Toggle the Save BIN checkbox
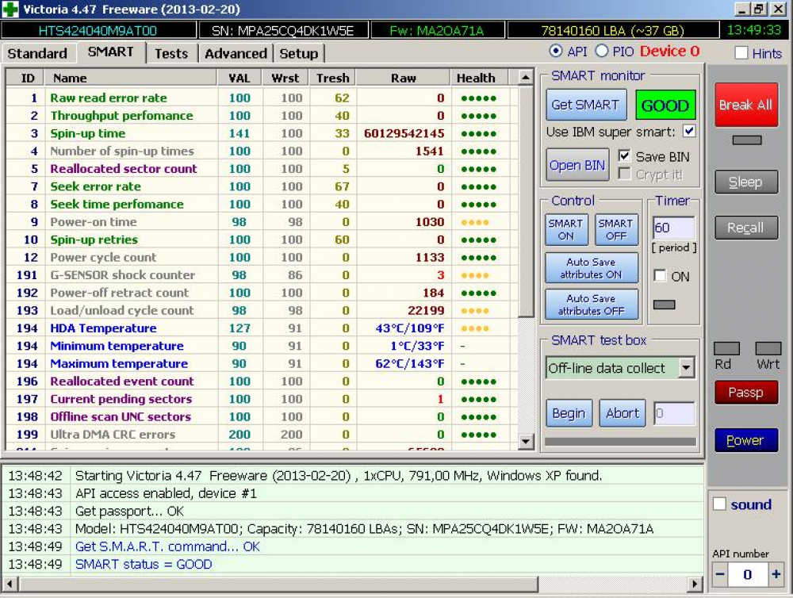 [x=625, y=155]
